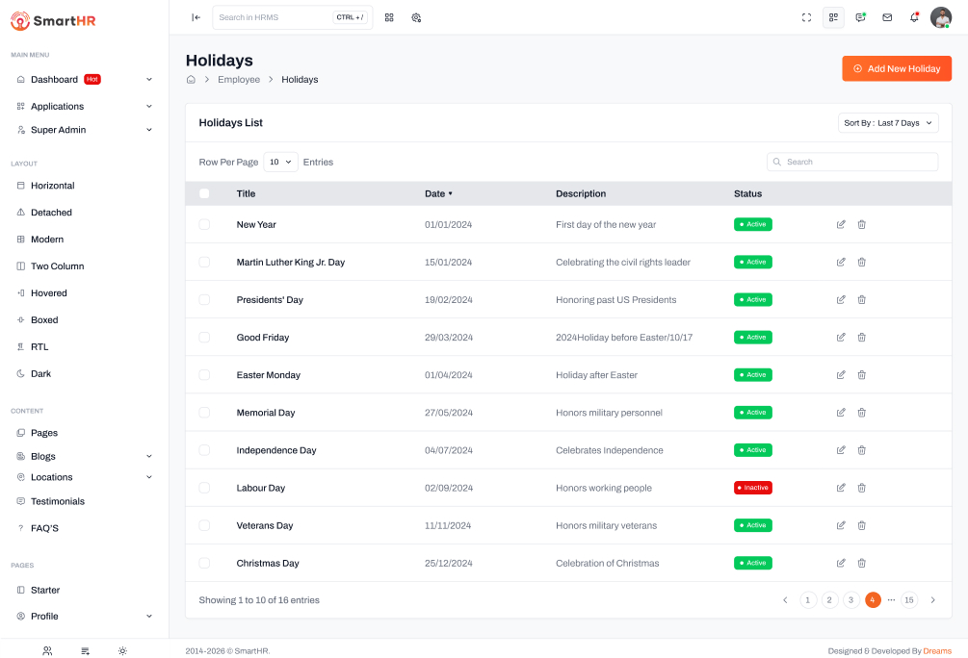This screenshot has width=968, height=658.
Task: Edit the Good Friday holiday
Action: pyautogui.click(x=841, y=338)
